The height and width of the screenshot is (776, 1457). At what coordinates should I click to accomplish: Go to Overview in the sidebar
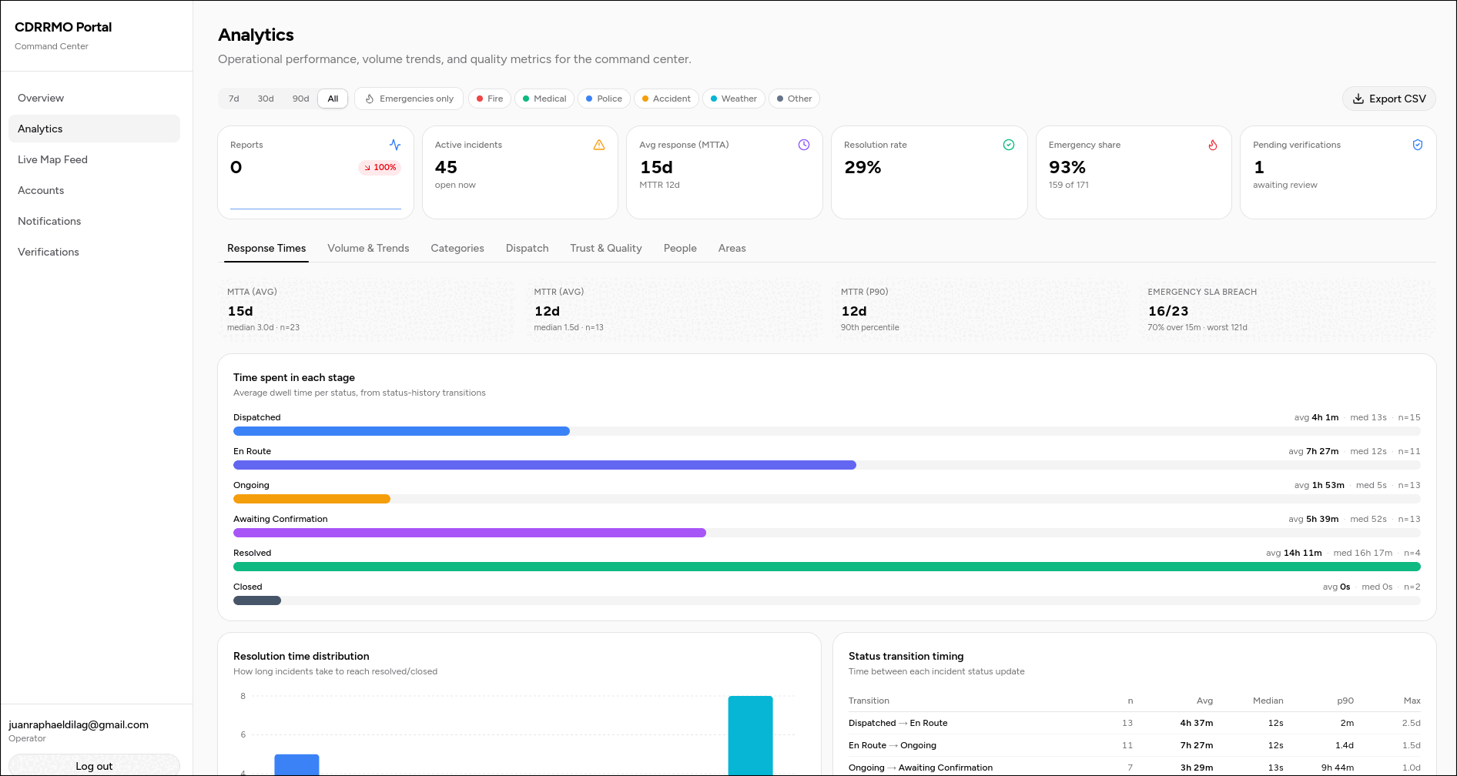[x=94, y=98]
